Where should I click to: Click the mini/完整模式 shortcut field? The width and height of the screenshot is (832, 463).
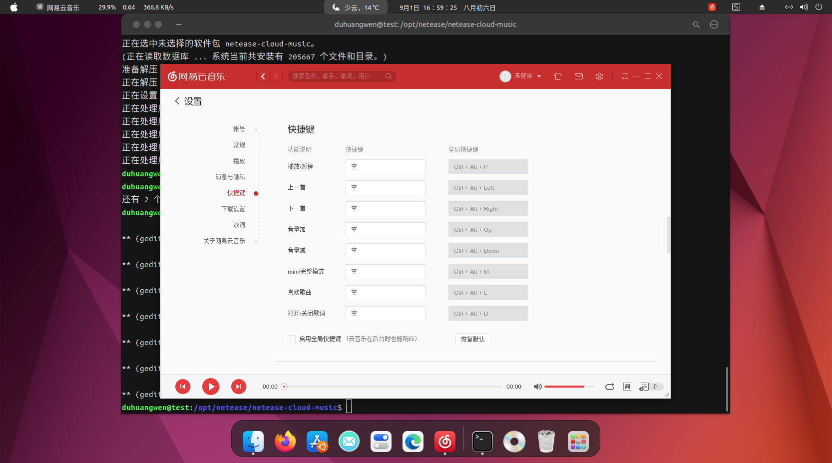(x=386, y=272)
